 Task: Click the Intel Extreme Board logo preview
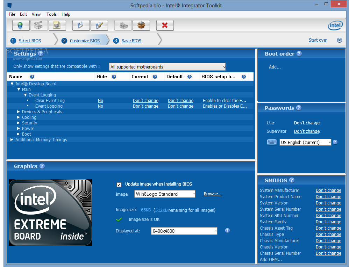click(50, 212)
